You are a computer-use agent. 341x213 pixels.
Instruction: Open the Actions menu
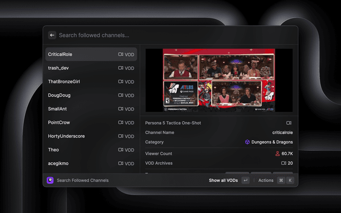pos(265,181)
